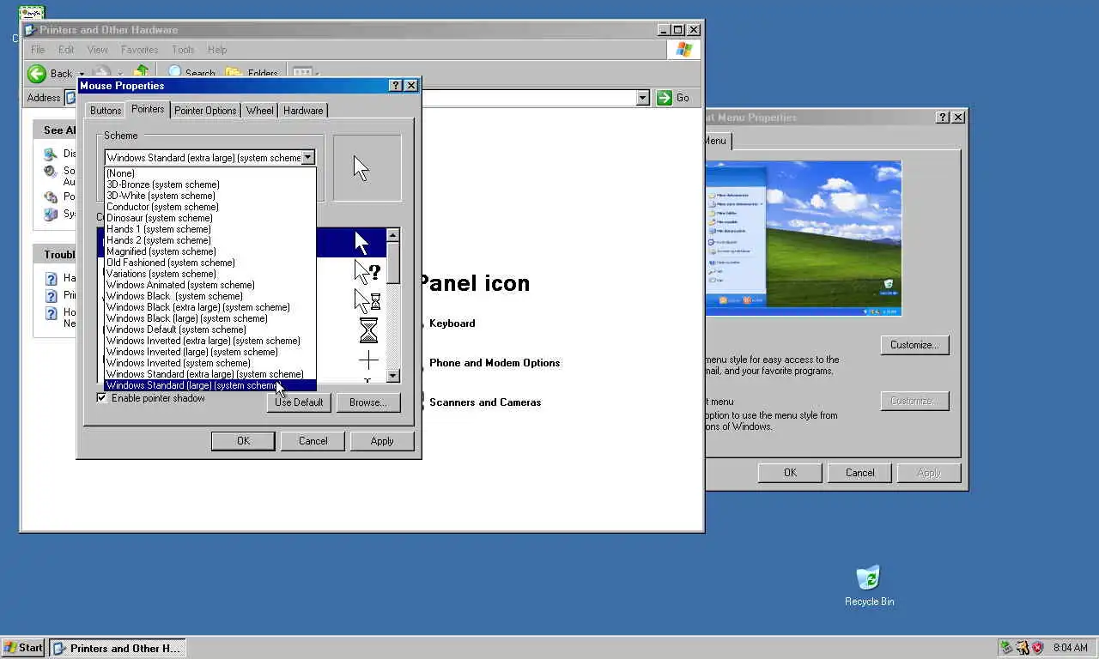Choose Windows Standard (large) scheme
The height and width of the screenshot is (659, 1099).
(x=210, y=385)
